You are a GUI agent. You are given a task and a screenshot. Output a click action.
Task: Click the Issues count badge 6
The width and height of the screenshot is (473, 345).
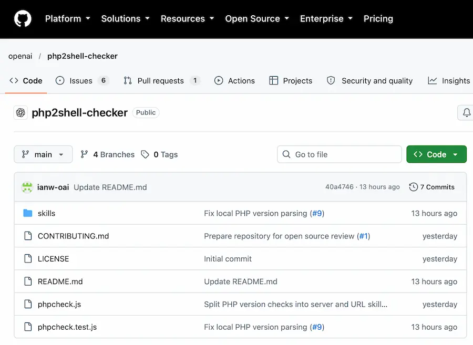[x=104, y=80]
